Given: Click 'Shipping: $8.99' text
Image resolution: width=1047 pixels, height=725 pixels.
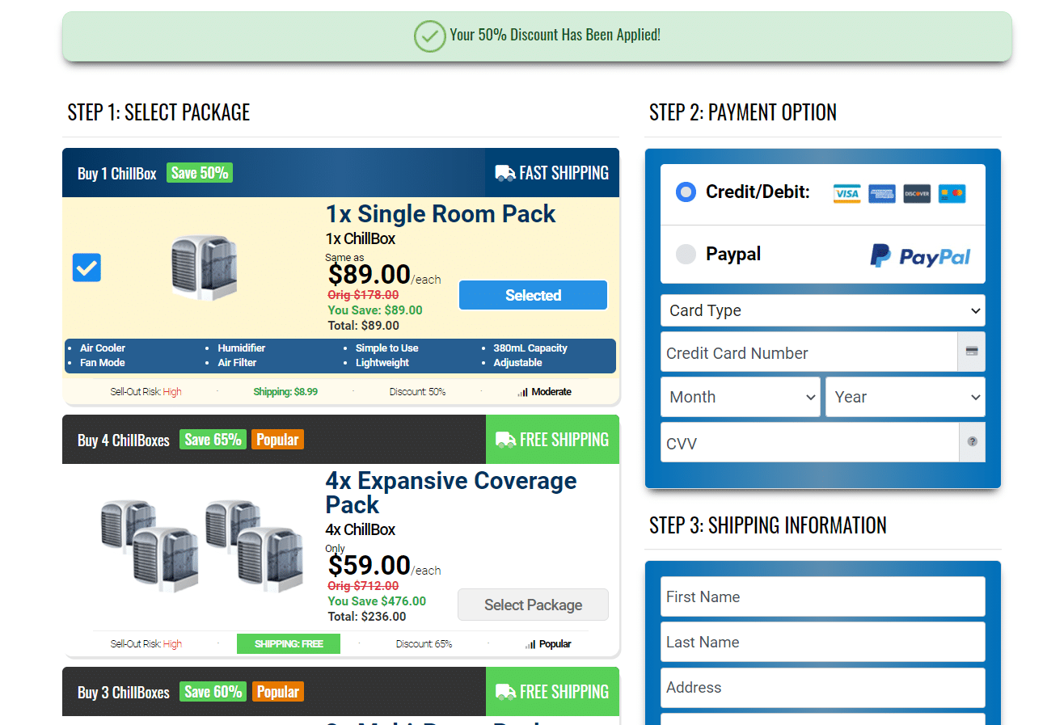Looking at the screenshot, I should click(285, 392).
